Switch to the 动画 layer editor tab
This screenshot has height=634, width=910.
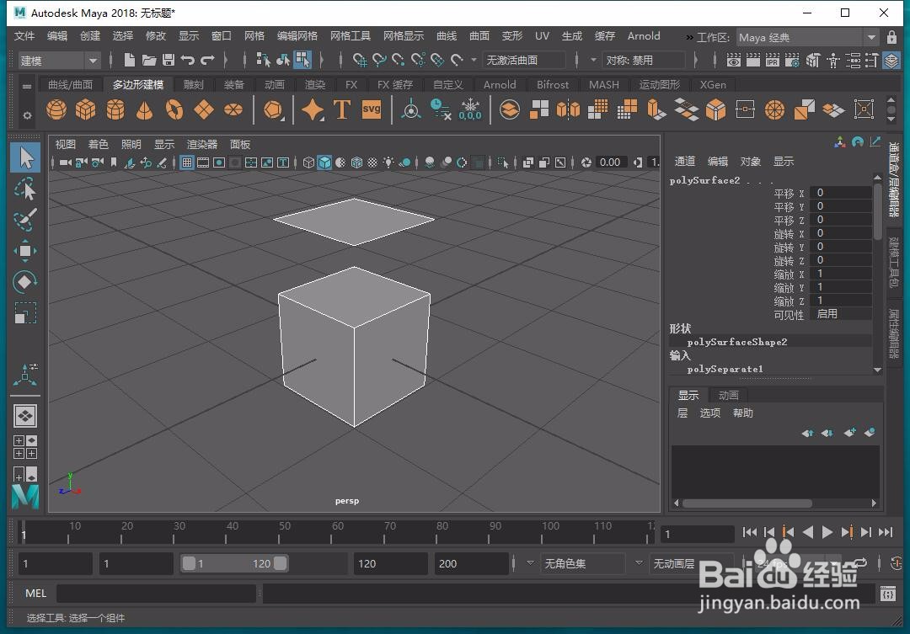click(x=728, y=395)
